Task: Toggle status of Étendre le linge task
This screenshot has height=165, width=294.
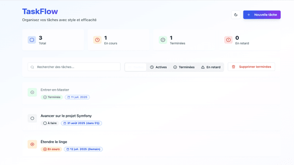Action: tap(32, 144)
